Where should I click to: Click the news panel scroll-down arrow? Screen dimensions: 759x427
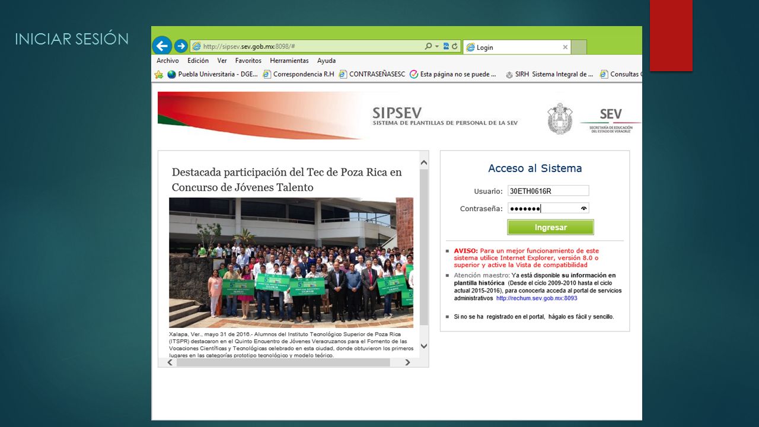click(x=424, y=346)
